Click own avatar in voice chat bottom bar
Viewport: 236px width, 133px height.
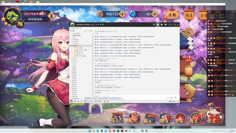(71, 101)
